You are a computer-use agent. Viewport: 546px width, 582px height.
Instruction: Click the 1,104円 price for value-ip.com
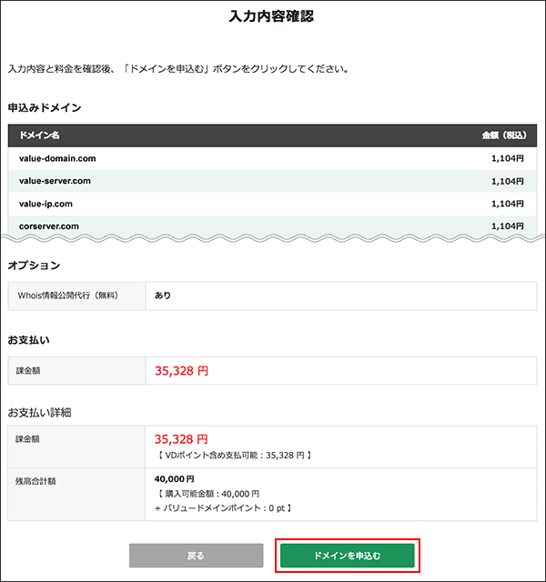(508, 204)
